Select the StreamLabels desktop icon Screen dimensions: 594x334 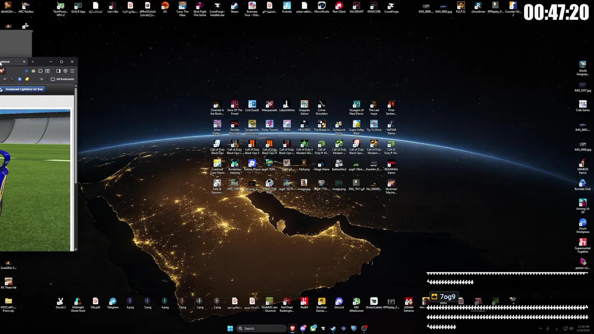pos(374,303)
